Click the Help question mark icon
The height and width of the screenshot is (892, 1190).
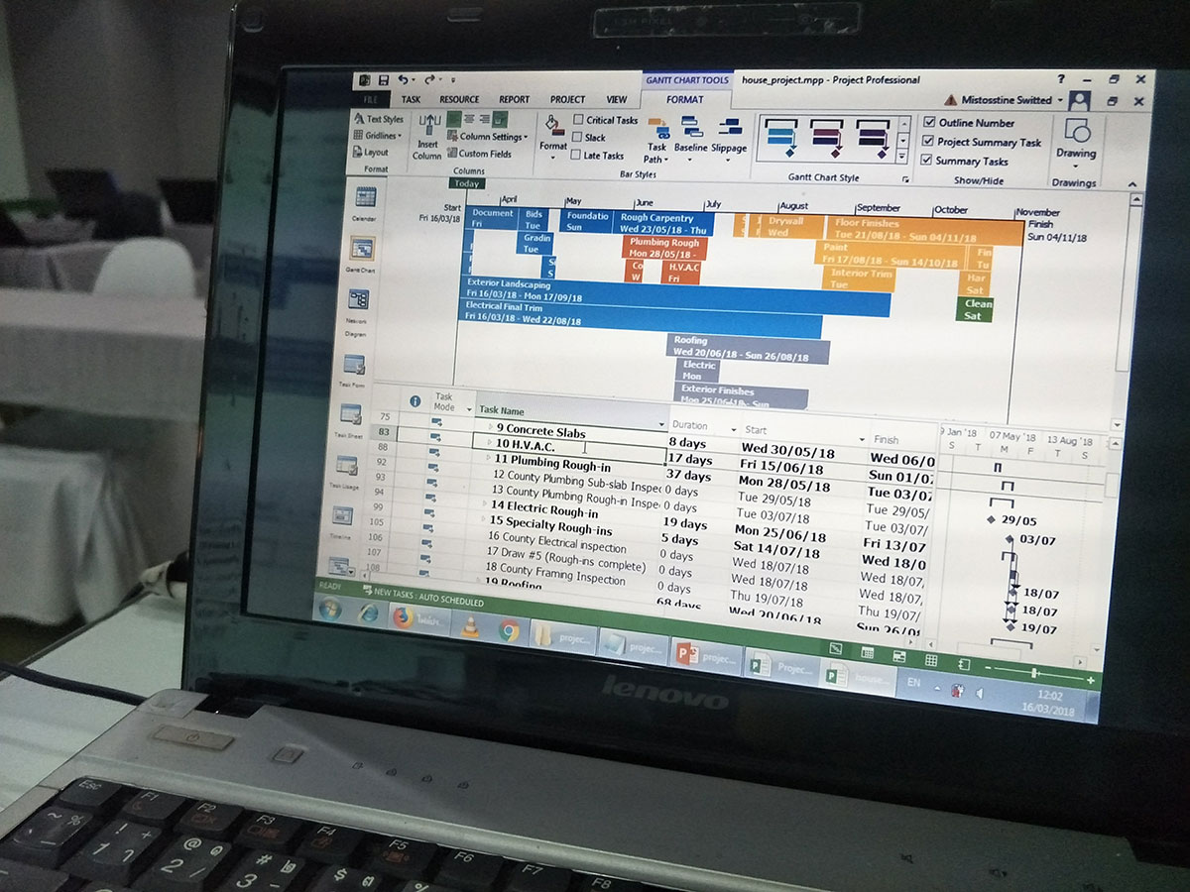(x=1060, y=79)
